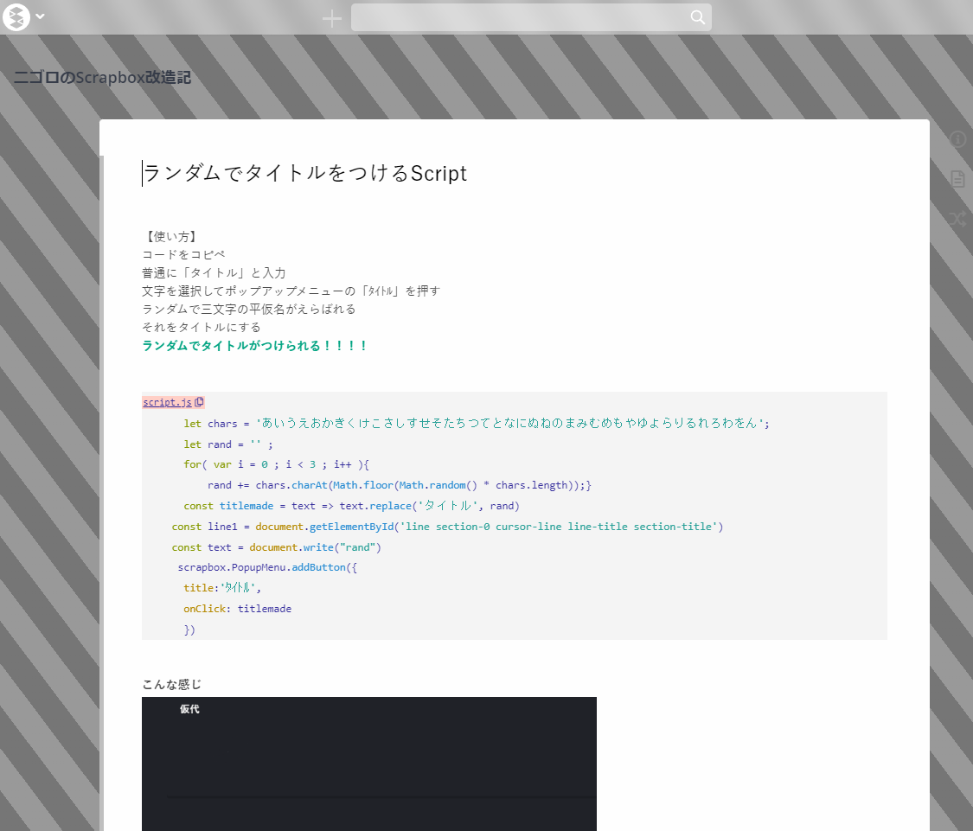Click the line about ポップアップメニュー
This screenshot has height=831, width=973.
291,291
